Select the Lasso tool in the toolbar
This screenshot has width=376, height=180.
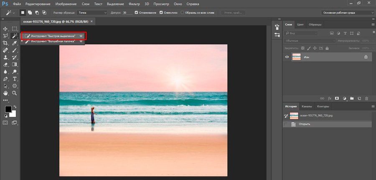click(x=5, y=36)
